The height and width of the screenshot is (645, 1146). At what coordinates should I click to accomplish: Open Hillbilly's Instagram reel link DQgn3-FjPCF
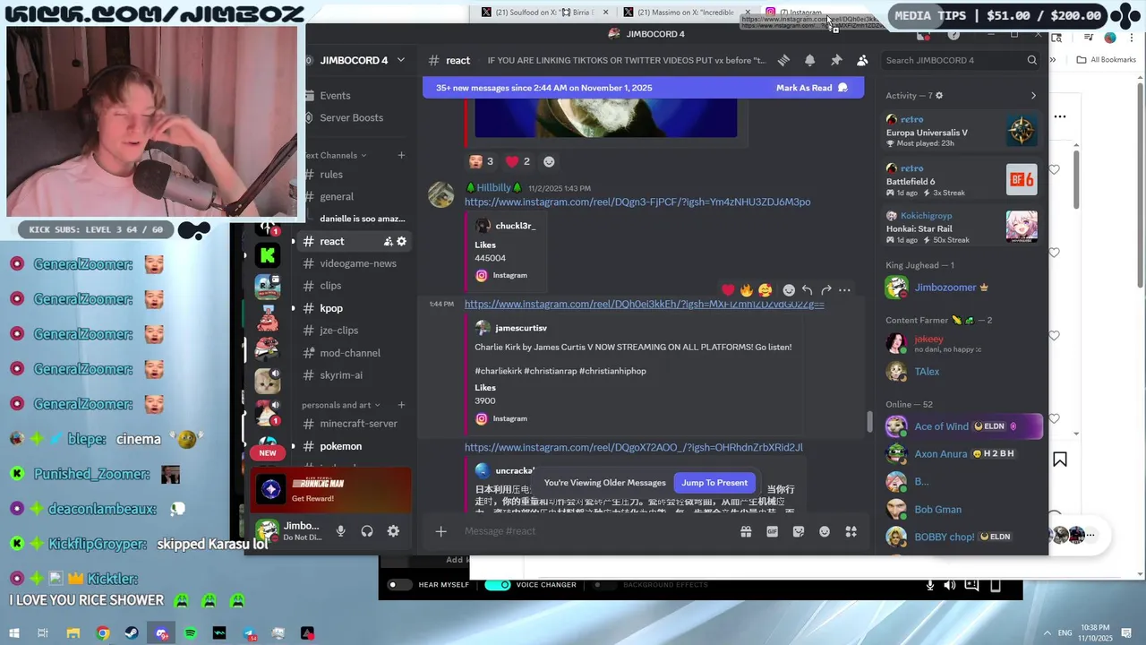(x=637, y=202)
